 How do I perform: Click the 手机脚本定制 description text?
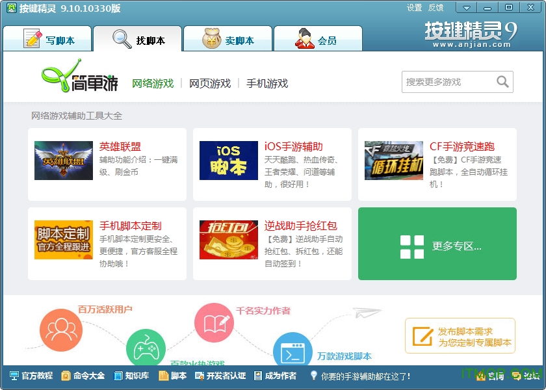[138, 252]
